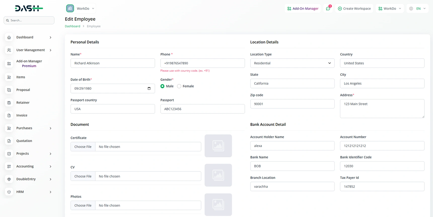Go to Items in the sidebar
Viewport: 433px width, 217px height.
pyautogui.click(x=21, y=77)
